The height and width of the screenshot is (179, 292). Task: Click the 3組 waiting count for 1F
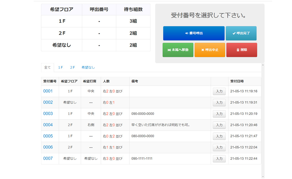133,21
